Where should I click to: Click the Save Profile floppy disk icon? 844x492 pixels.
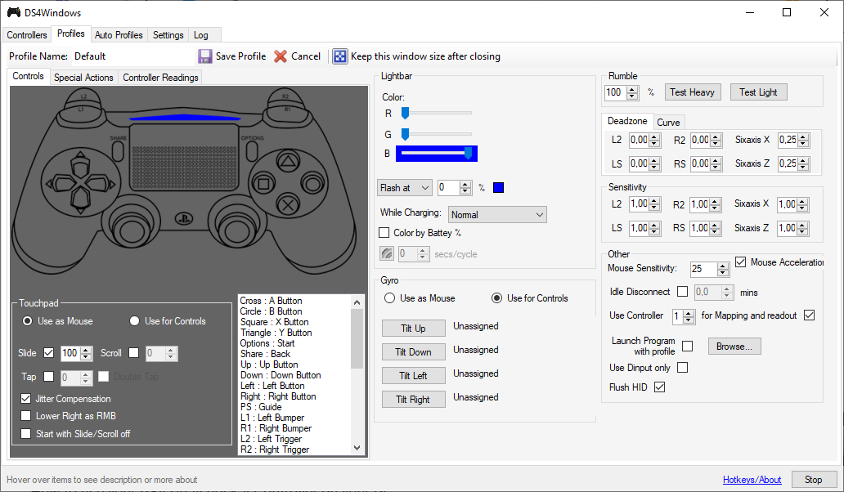click(205, 56)
